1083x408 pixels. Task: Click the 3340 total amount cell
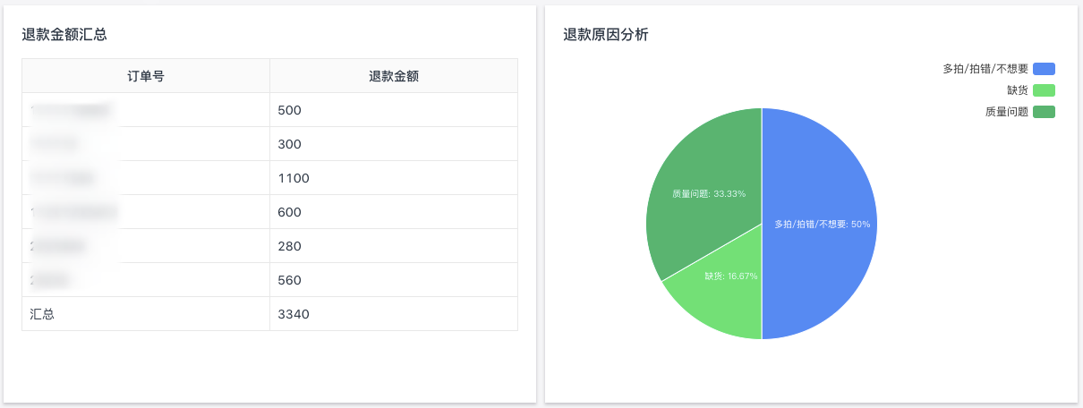[x=394, y=314]
